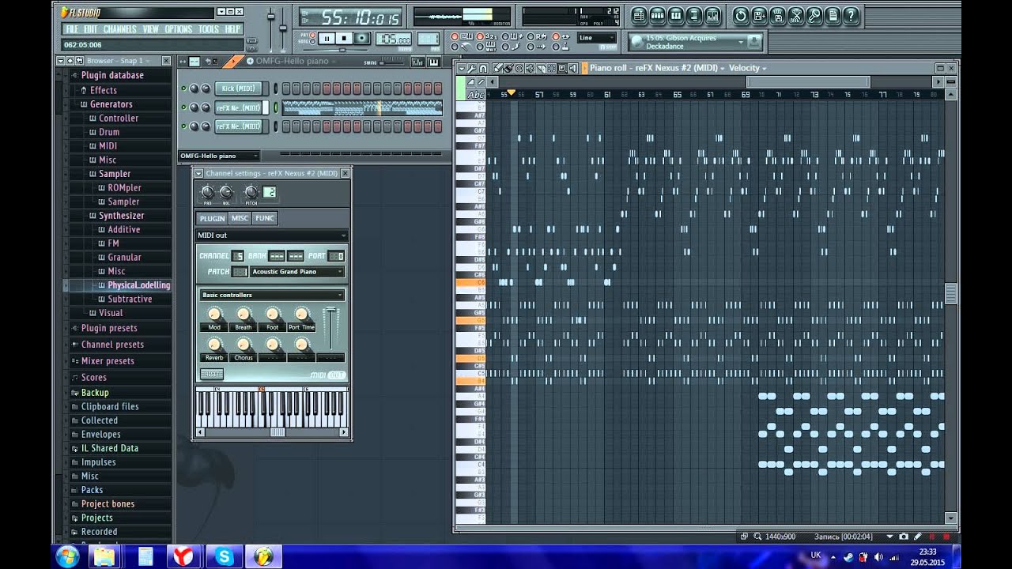1012x569 pixels.
Task: Open the step sequencer view icon
Action: 657,15
